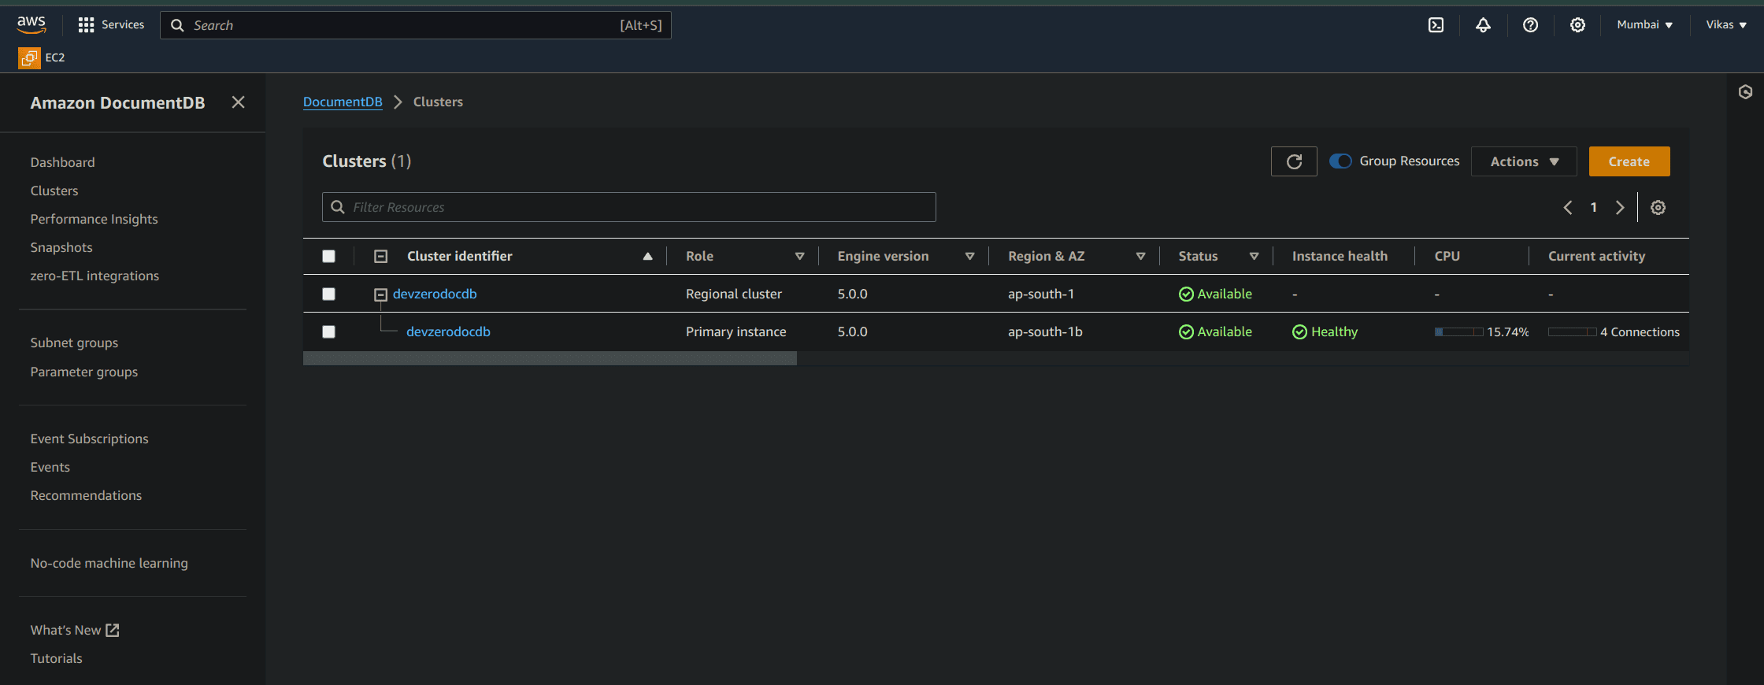Screen dimensions: 1764x685
Task: Click the horizontal table scrollbar
Action: pyautogui.click(x=550, y=358)
